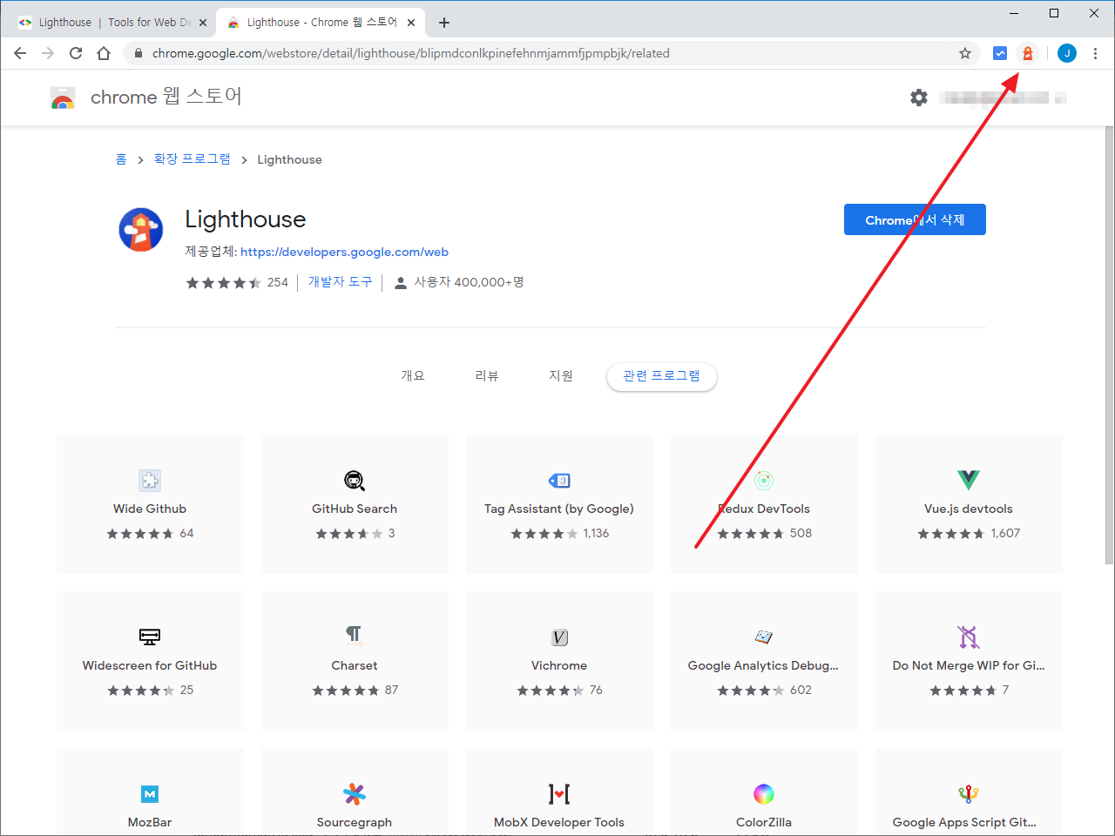This screenshot has width=1115, height=836.
Task: Open Vue.js devtools icon
Action: [x=969, y=480]
